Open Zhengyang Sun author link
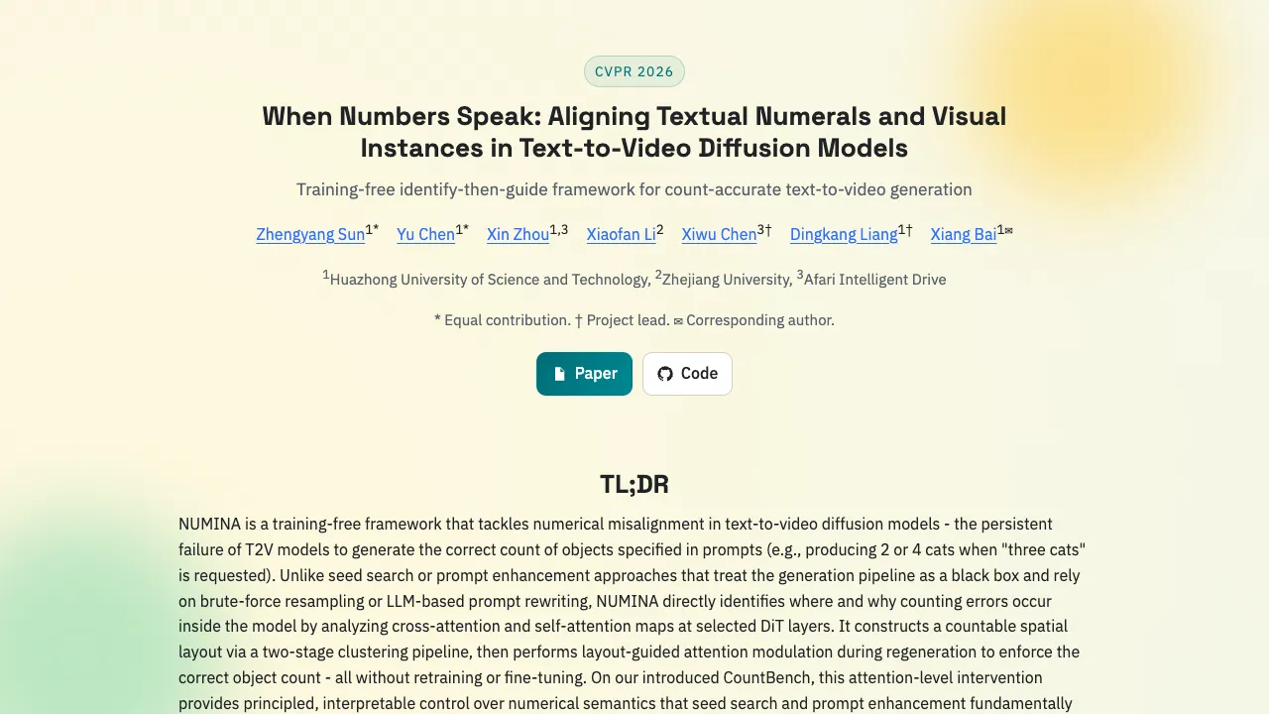Viewport: 1269px width, 714px height. (x=310, y=235)
